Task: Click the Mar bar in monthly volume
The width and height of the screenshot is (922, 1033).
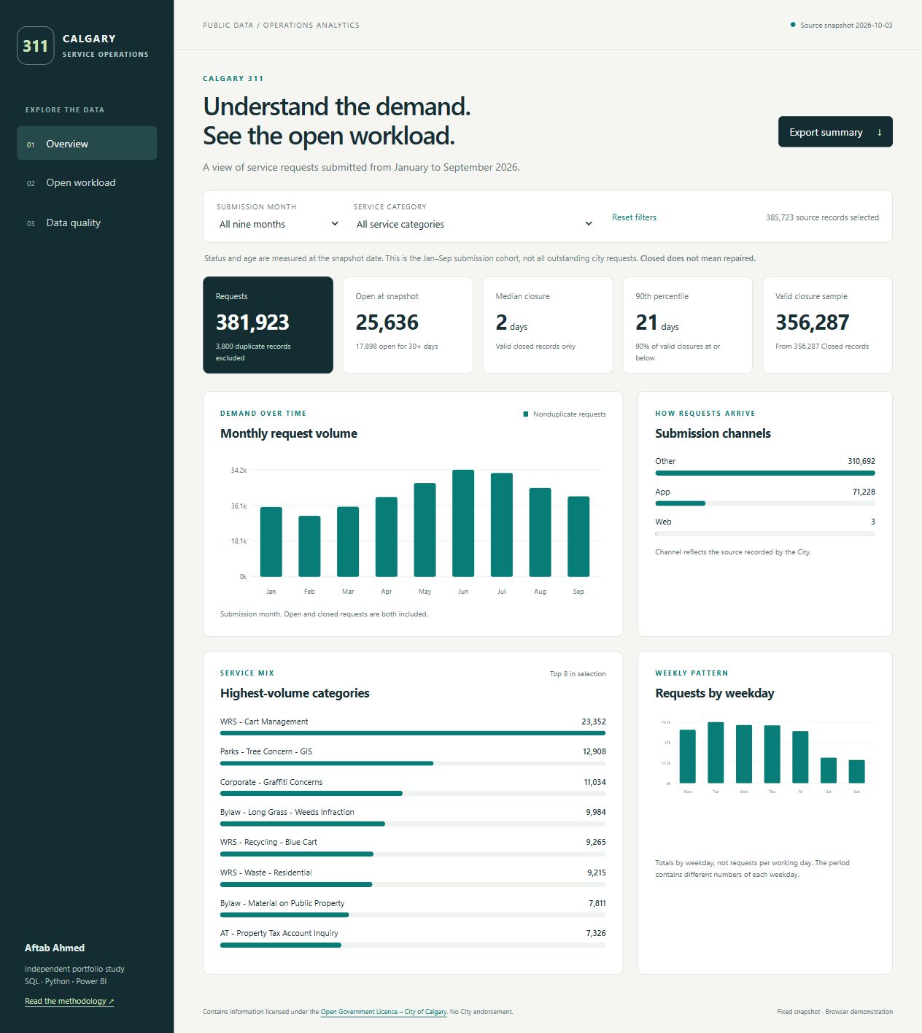Action: tap(348, 542)
